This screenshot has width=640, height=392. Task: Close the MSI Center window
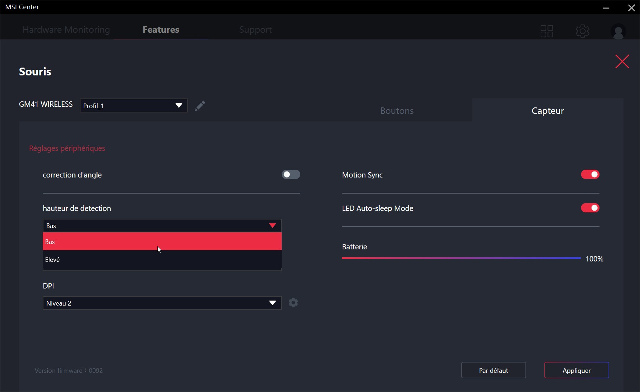click(x=631, y=8)
